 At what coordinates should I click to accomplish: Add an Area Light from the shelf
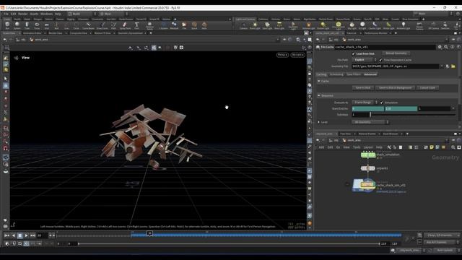279,25
